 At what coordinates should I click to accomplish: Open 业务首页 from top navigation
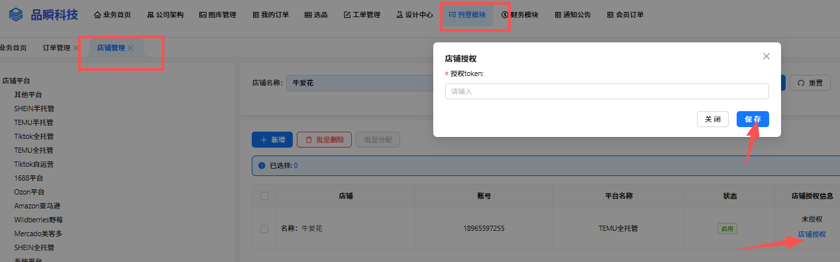[113, 15]
